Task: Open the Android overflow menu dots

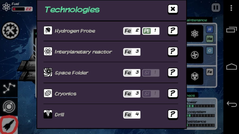Action: (231, 8)
